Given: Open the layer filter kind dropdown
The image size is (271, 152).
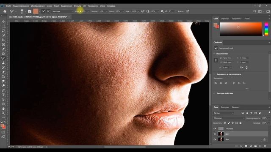Looking at the screenshot, I should point(224,113).
